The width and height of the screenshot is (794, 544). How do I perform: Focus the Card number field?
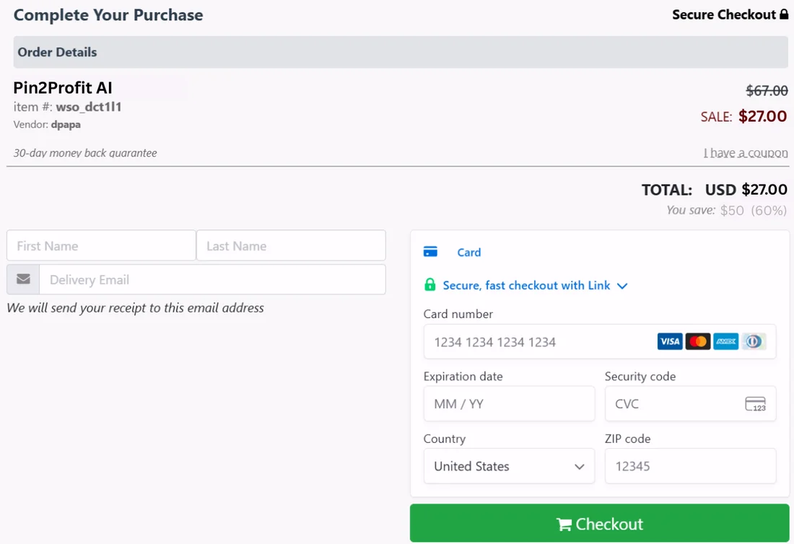[600, 341]
